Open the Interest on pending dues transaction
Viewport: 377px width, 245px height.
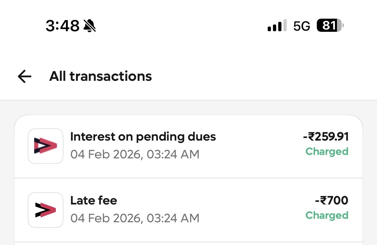143,136
